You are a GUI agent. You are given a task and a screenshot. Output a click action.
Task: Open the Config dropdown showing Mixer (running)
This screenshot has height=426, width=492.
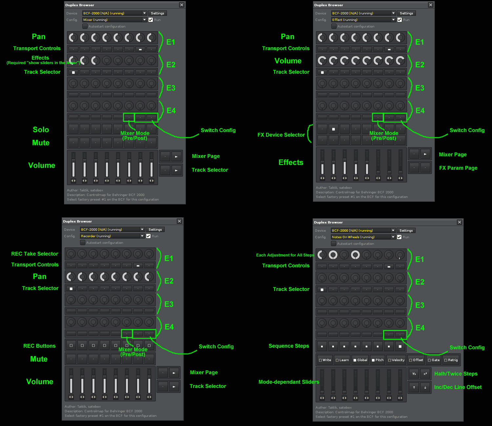click(114, 20)
